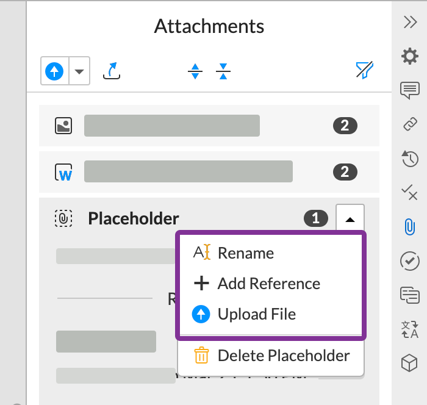Open the upload button dropdown arrow

79,71
